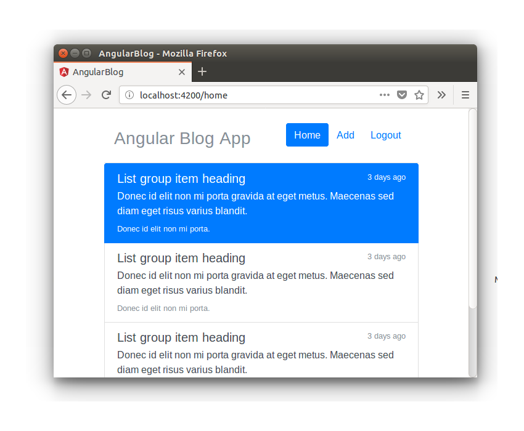Select the AngularBlog browser tab

pos(123,72)
